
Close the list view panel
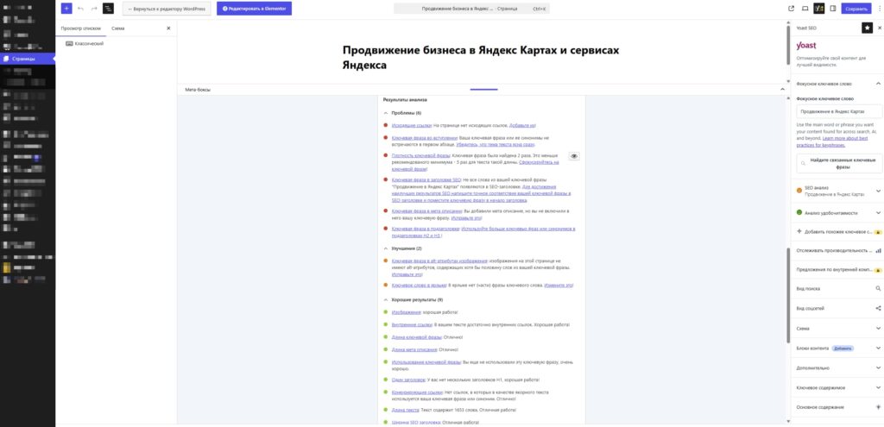tap(168, 28)
